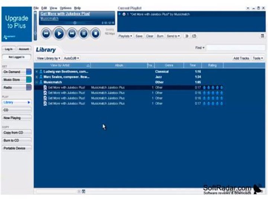Open the View Library by dropdown
This screenshot has height=201, width=268.
point(48,58)
